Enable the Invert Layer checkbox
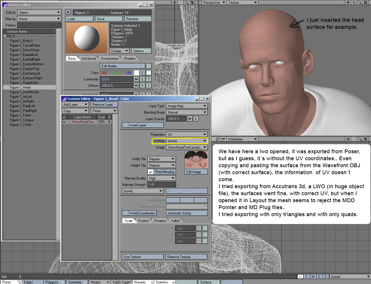This screenshot has width=371, height=284. pyautogui.click(x=125, y=125)
